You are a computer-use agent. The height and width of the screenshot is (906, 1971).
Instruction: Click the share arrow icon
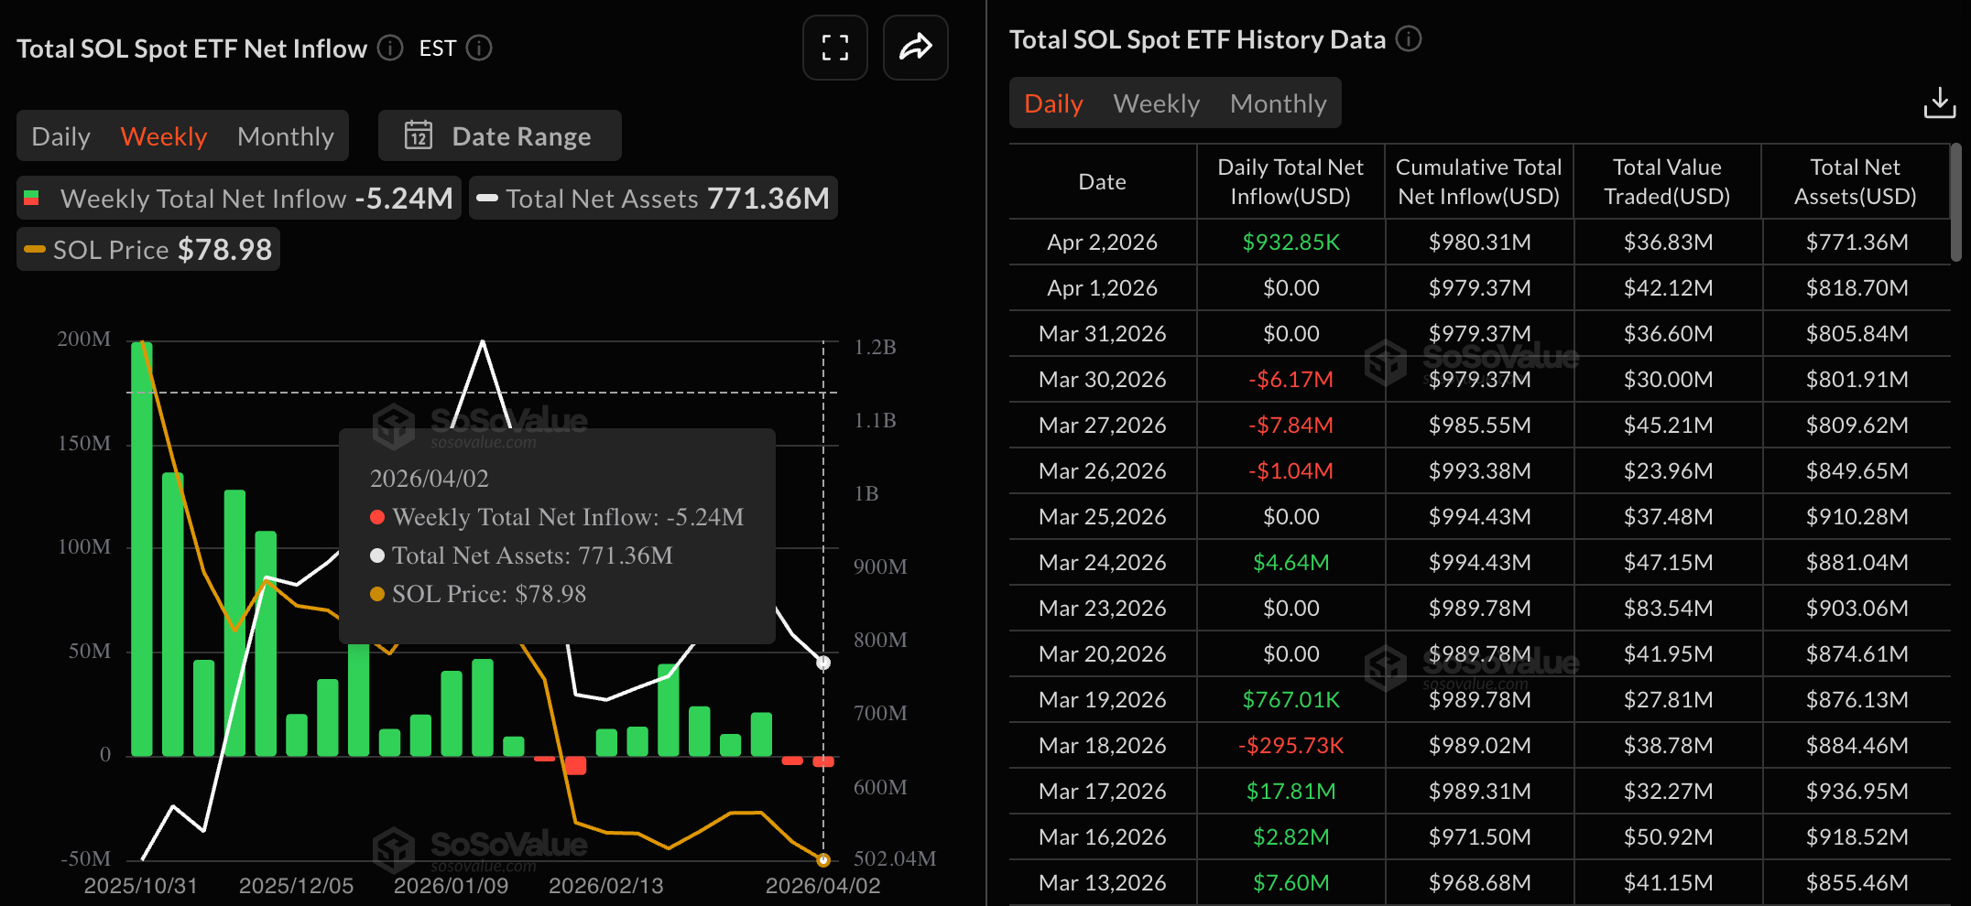[x=915, y=48]
